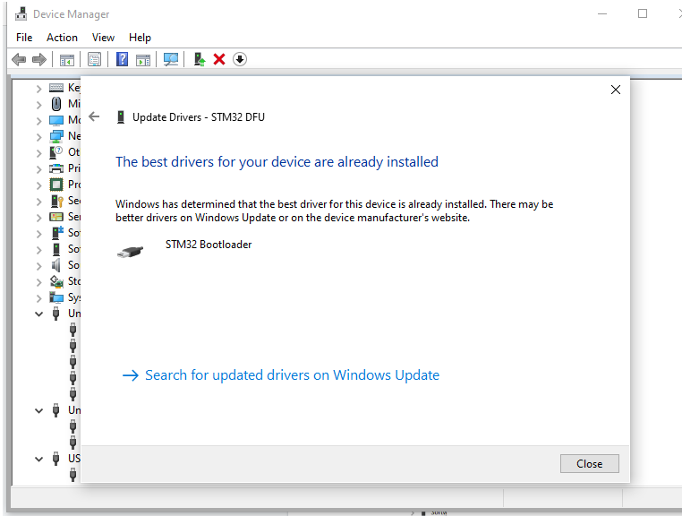Select the security devices key icon
Viewport: 682px width, 516px height.
[57, 201]
